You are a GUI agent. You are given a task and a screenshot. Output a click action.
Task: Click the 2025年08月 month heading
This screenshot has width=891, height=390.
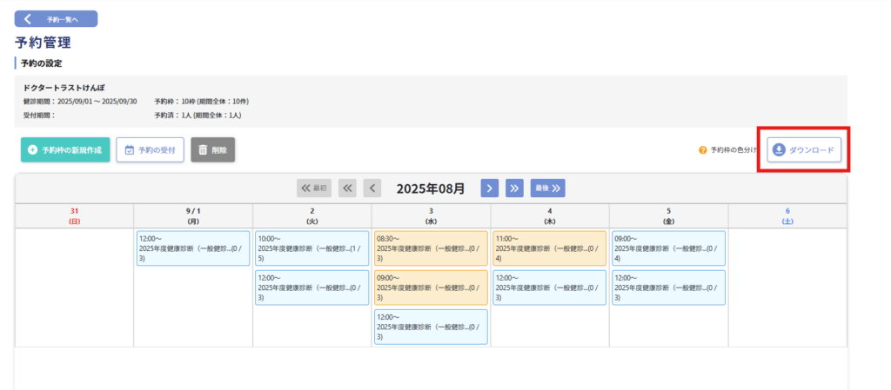(x=431, y=188)
